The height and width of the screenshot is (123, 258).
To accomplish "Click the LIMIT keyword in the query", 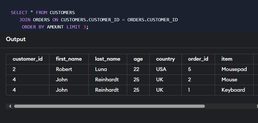I will coord(73,27).
